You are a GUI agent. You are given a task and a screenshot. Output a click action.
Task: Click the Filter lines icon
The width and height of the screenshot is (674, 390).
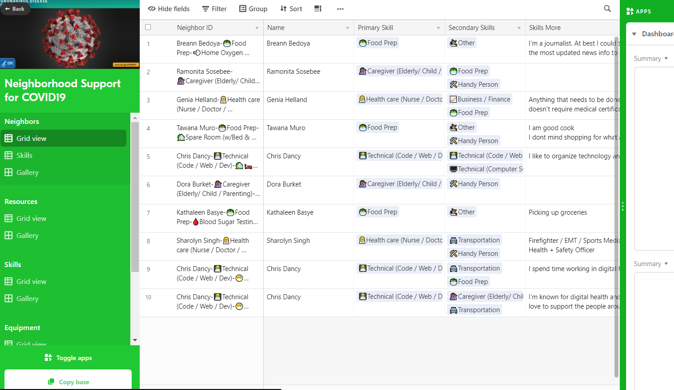click(x=206, y=9)
